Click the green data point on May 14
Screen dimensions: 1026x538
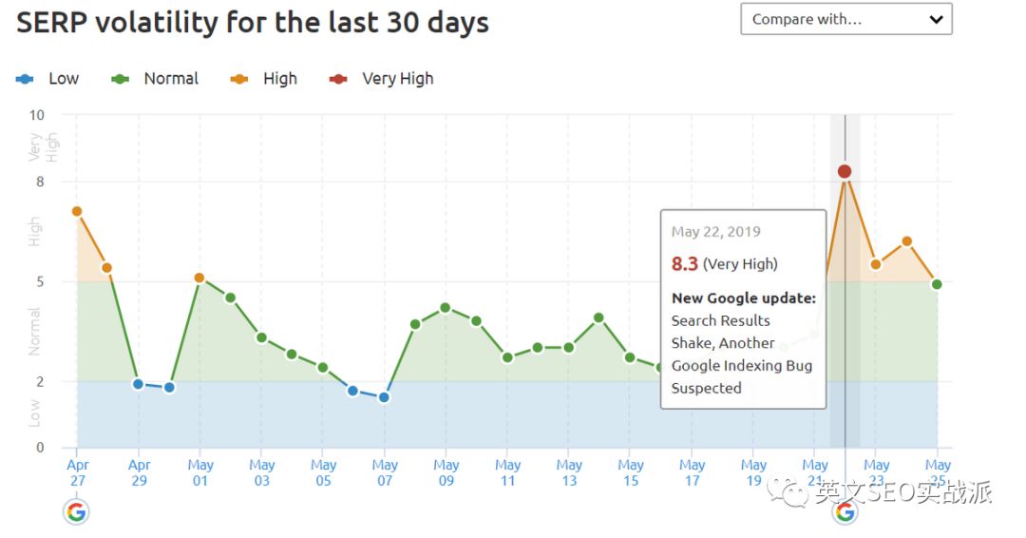598,318
